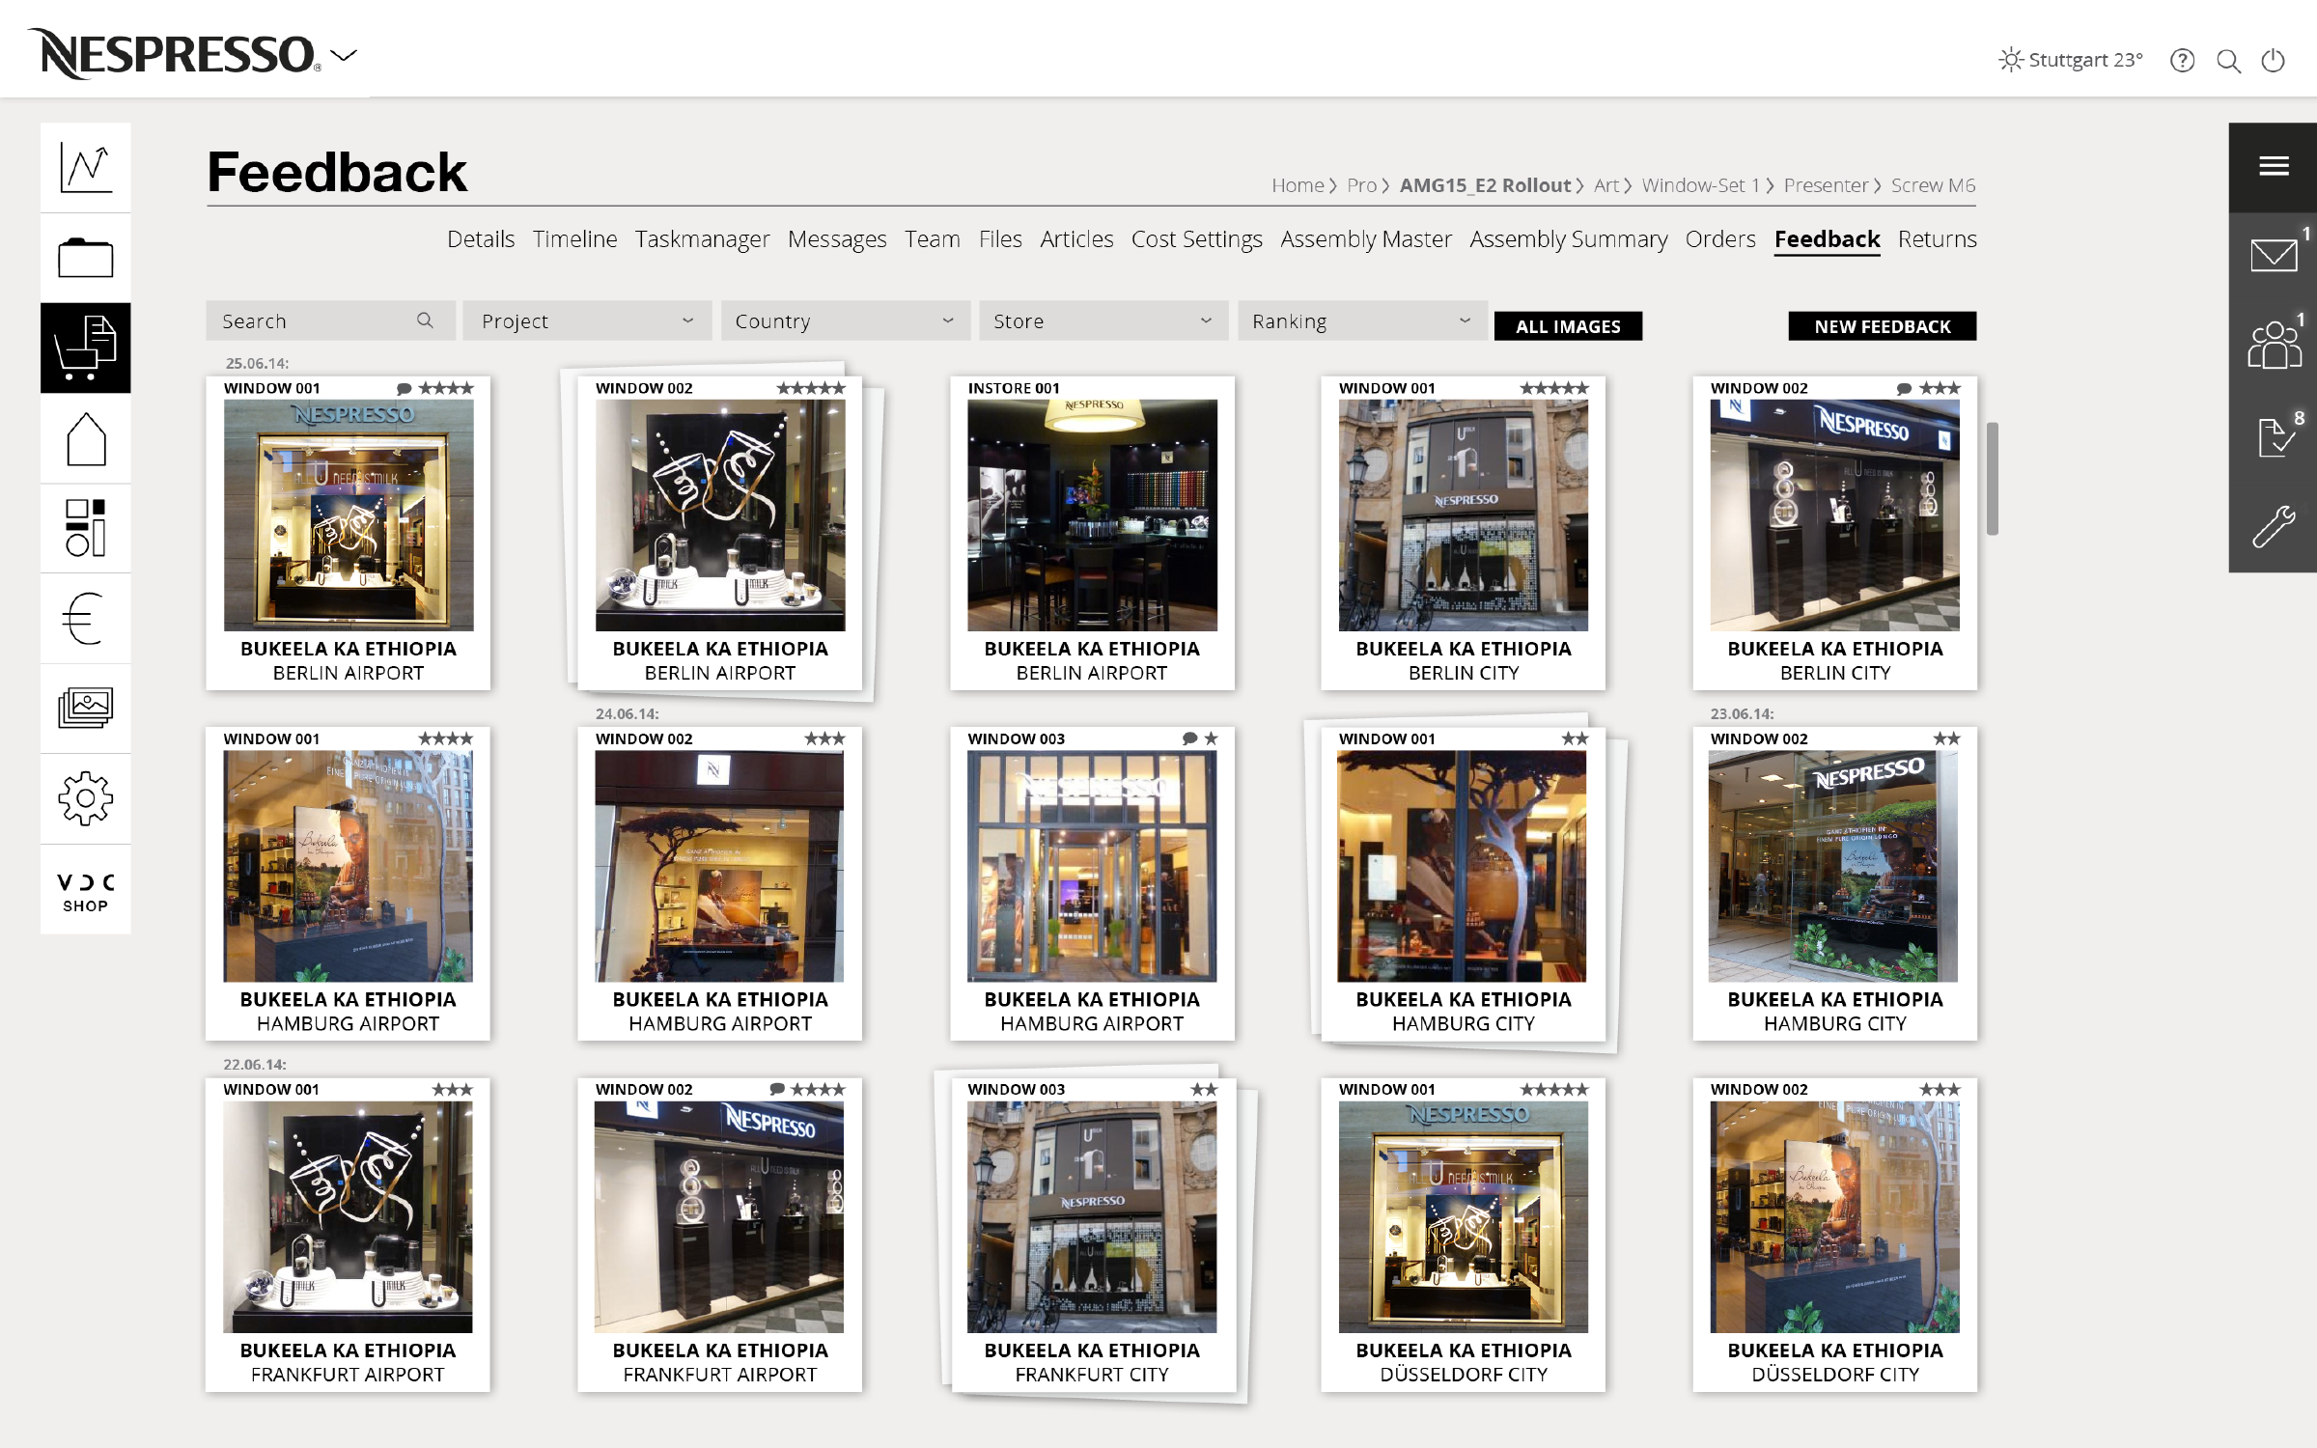Open the mail envelope icon in right panel
The height and width of the screenshot is (1448, 2317).
pyautogui.click(x=2273, y=256)
